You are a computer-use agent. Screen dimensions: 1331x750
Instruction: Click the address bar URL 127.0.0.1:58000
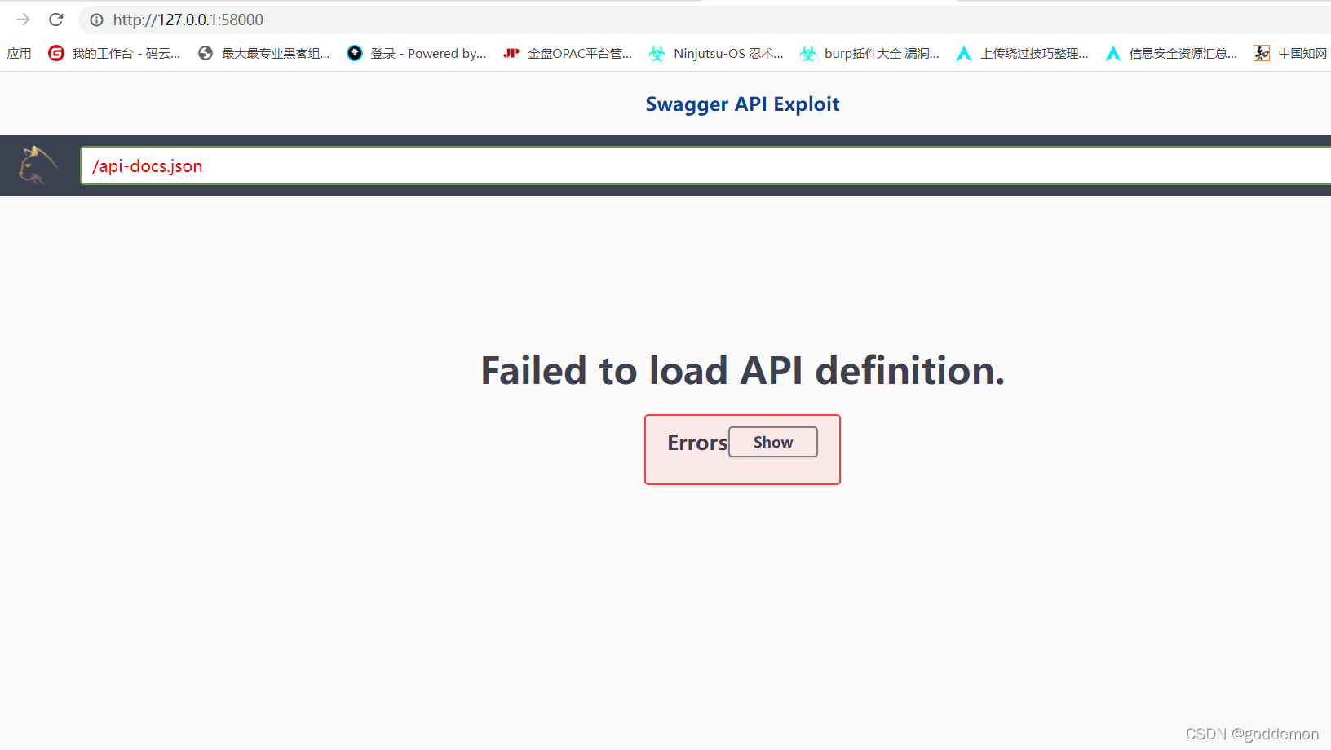coord(188,20)
